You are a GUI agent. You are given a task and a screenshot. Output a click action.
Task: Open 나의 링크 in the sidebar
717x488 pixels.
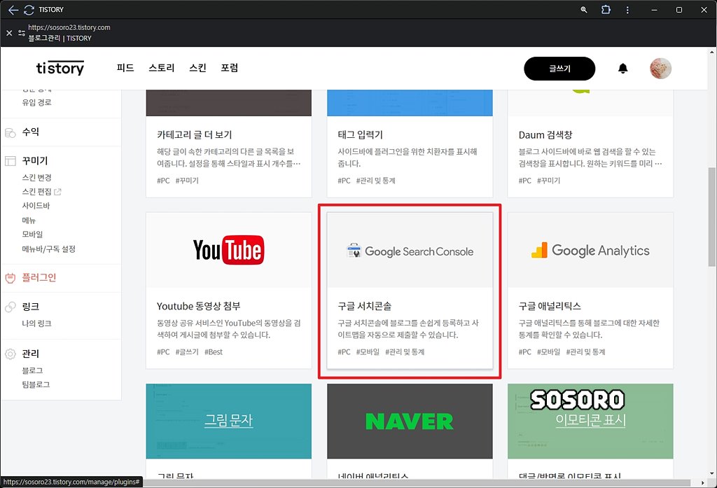(x=37, y=323)
